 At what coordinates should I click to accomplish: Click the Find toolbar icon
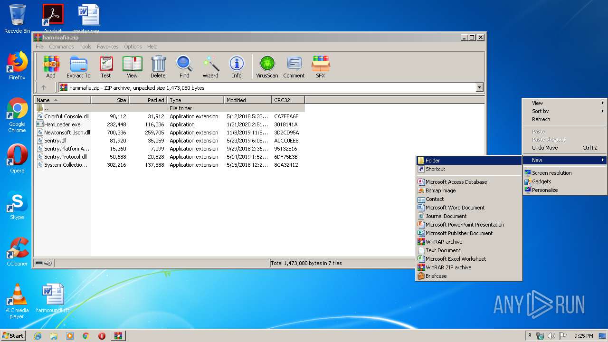pos(184,66)
